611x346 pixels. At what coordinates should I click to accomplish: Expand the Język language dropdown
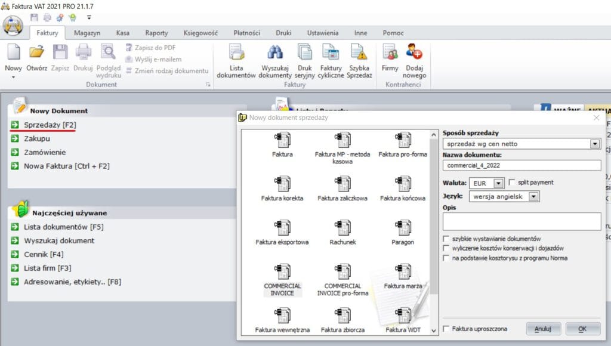point(533,196)
